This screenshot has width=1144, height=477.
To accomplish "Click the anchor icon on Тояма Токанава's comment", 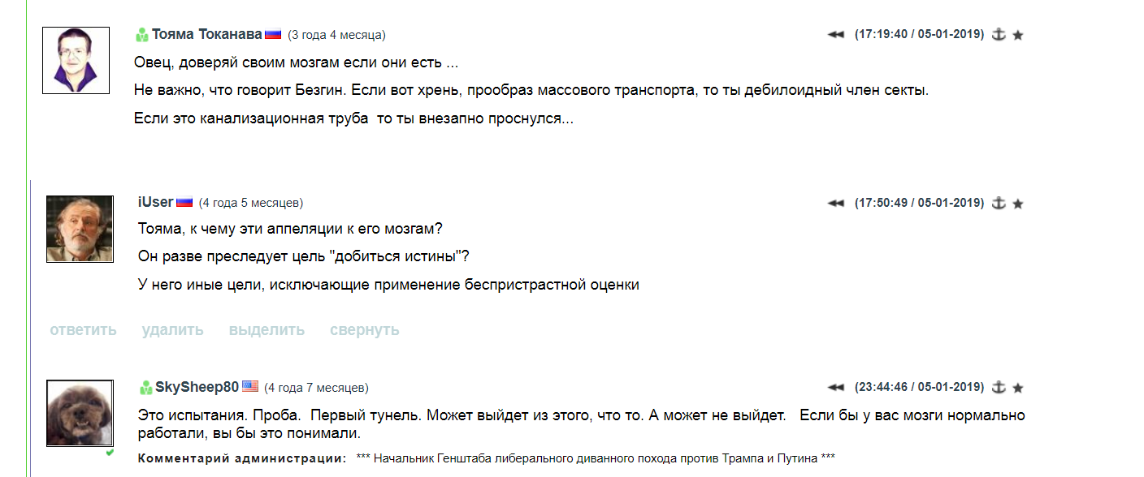I will 1000,34.
